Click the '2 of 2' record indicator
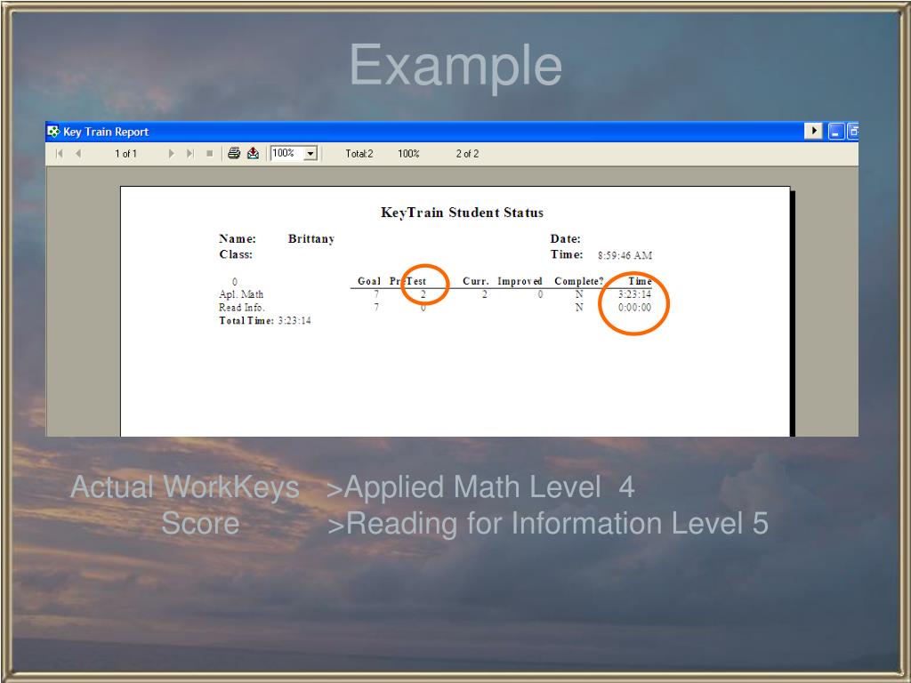Viewport: 911px width, 683px height. (467, 154)
